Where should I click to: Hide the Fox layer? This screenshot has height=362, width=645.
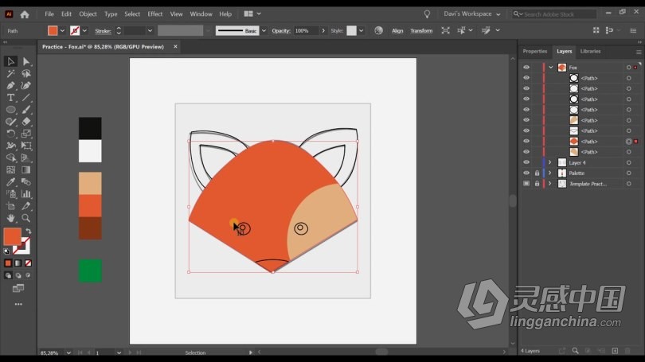tap(526, 68)
